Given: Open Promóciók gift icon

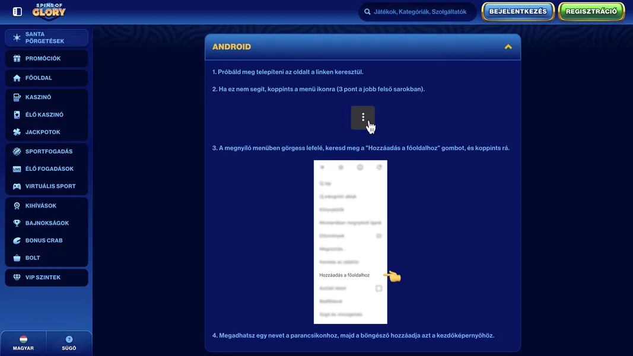Looking at the screenshot, I should [x=17, y=59].
